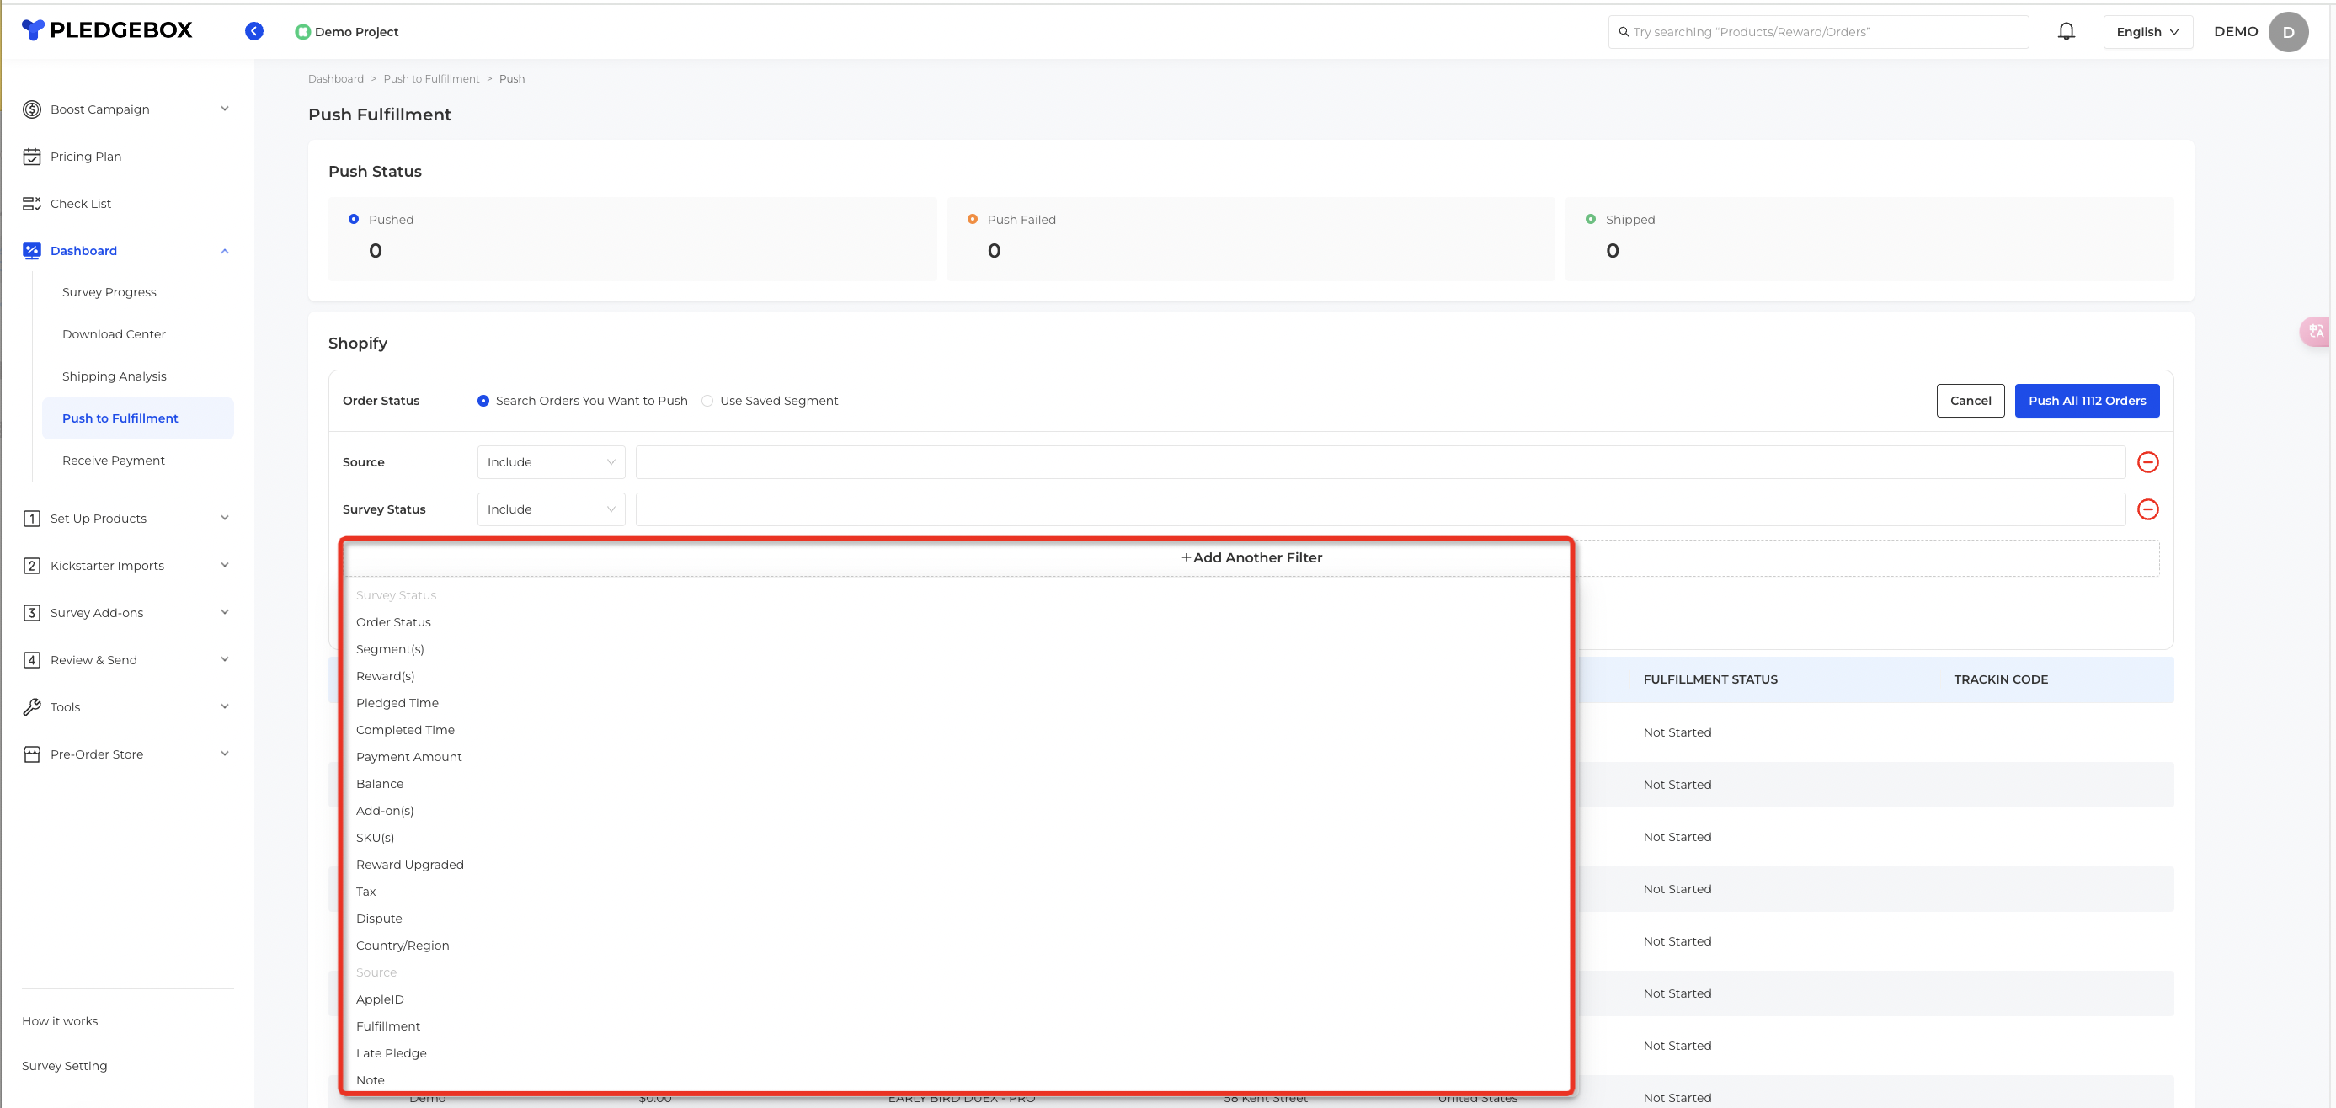This screenshot has width=2336, height=1108.
Task: Click the Kickstarter Imports step icon
Action: click(32, 566)
